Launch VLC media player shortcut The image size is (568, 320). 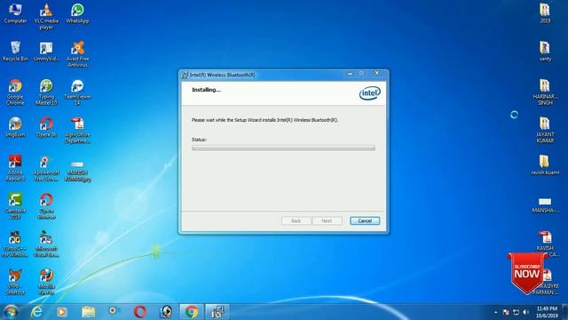coord(46,16)
